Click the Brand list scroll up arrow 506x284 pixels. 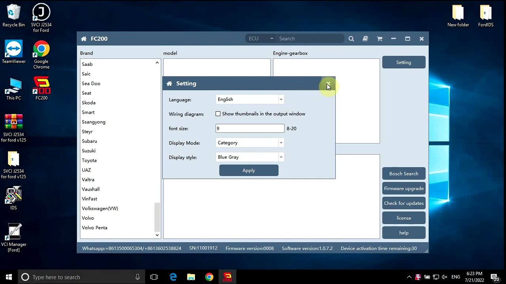(157, 63)
